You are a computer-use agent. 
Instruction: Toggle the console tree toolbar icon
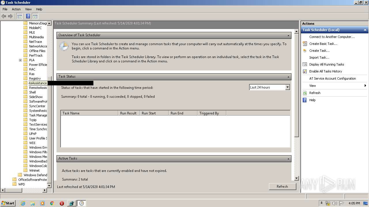[19, 16]
